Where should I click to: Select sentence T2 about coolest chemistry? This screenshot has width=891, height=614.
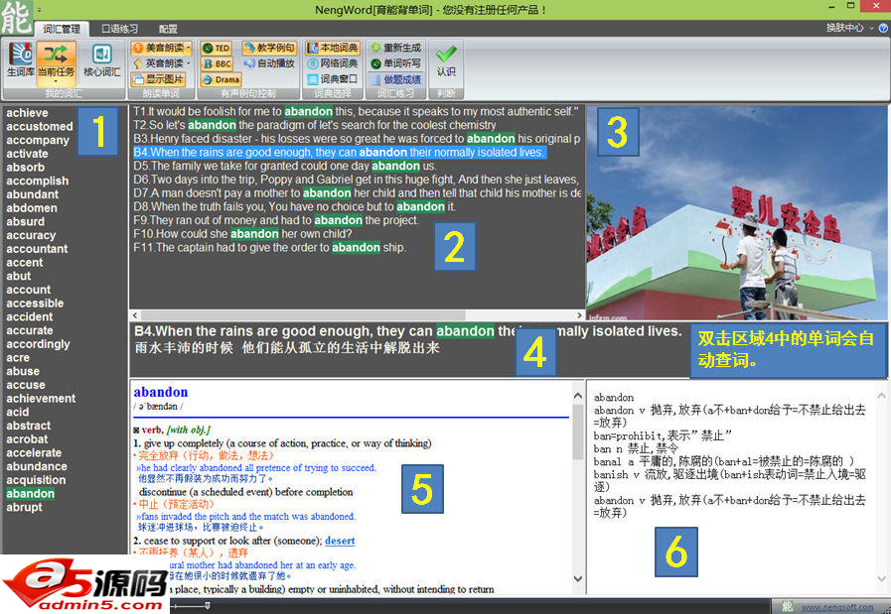tap(315, 125)
